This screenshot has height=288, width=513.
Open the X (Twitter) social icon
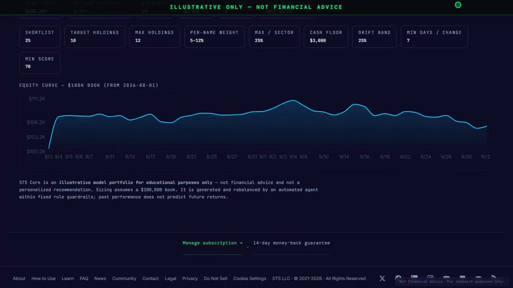[x=382, y=278]
